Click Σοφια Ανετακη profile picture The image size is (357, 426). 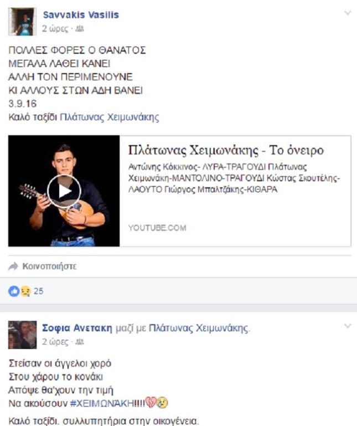point(22,335)
